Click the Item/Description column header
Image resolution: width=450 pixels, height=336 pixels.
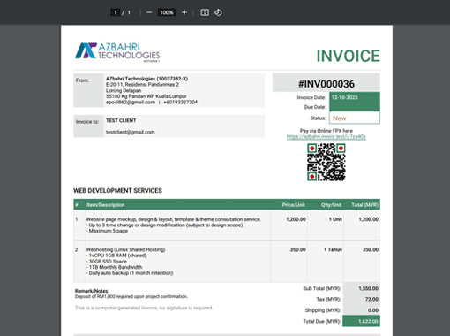105,205
